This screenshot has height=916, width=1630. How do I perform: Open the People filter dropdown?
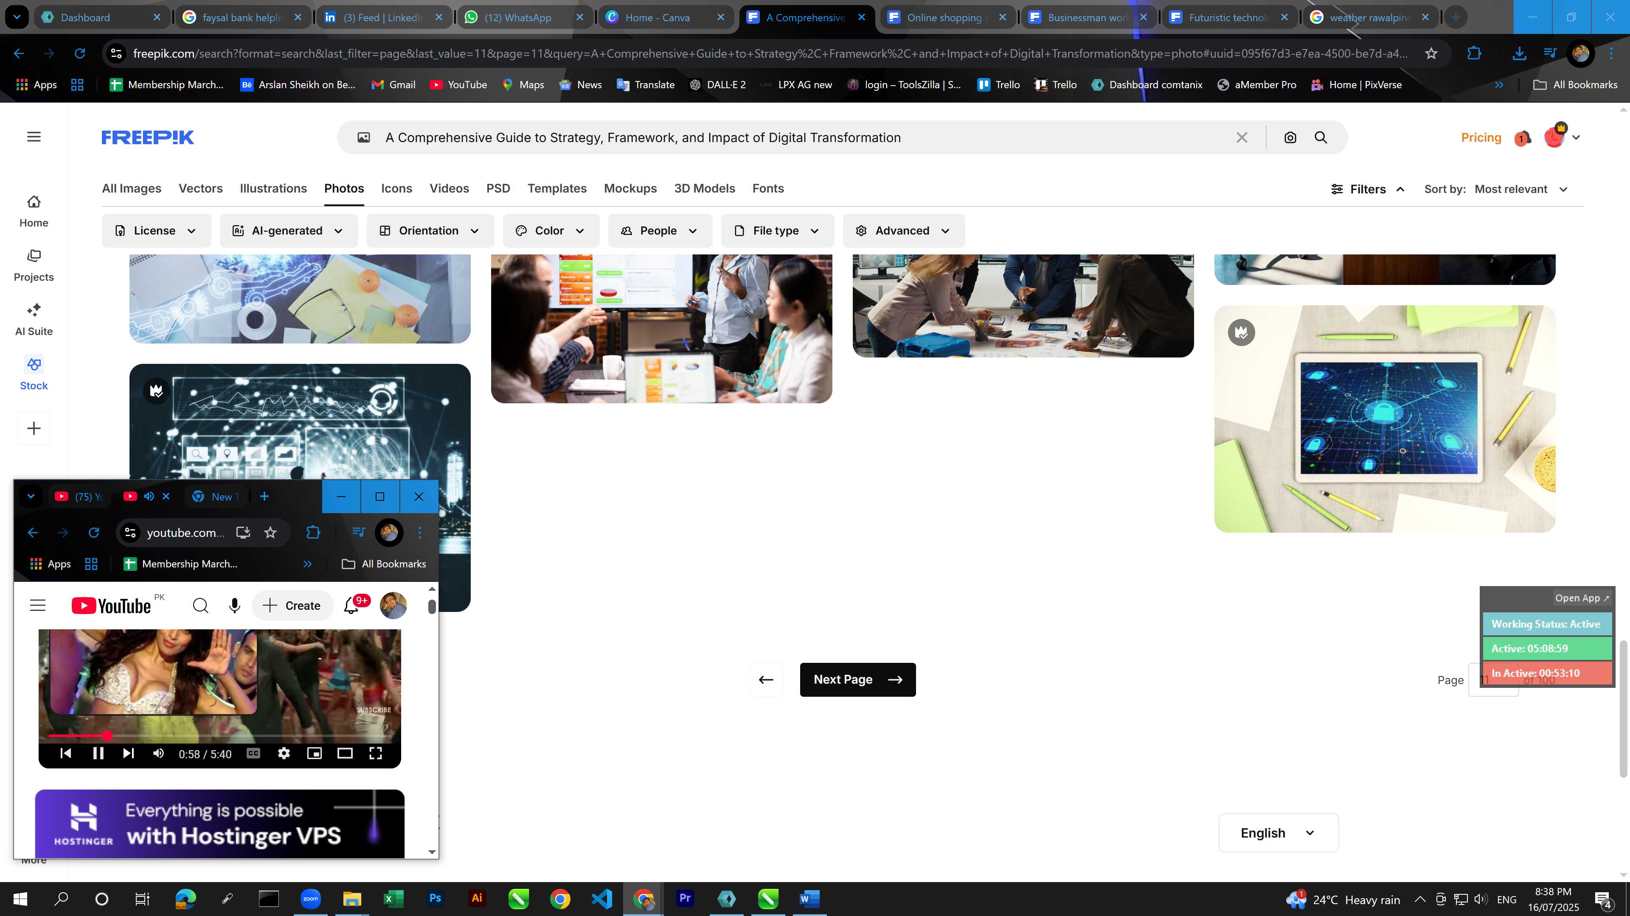tap(660, 231)
